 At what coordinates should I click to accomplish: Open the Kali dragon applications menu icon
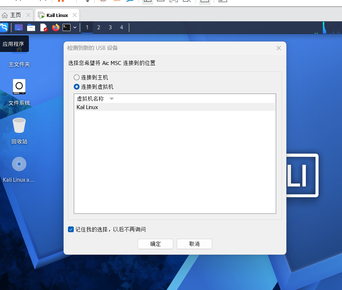[x=4, y=27]
